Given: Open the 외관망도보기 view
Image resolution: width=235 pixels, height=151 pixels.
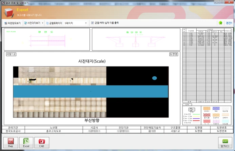Looking at the screenshot, I should click(x=13, y=23).
